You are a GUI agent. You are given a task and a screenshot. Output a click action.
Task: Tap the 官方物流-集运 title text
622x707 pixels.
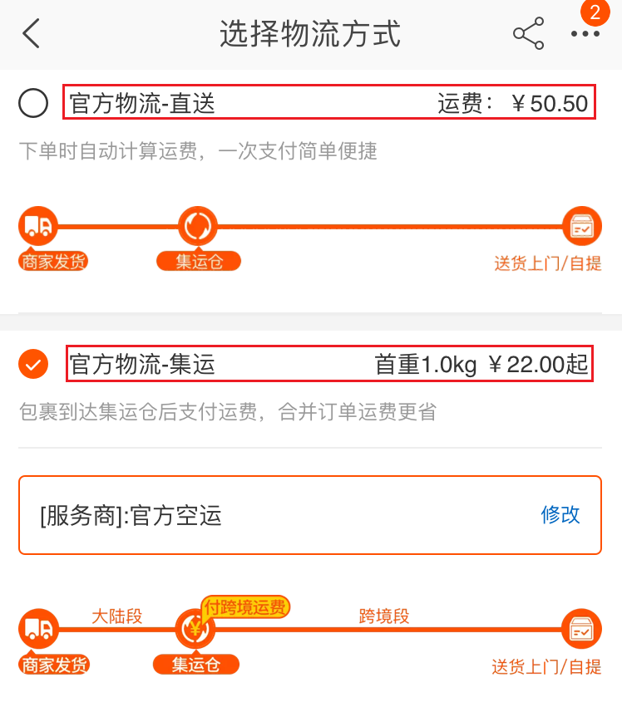(x=142, y=364)
